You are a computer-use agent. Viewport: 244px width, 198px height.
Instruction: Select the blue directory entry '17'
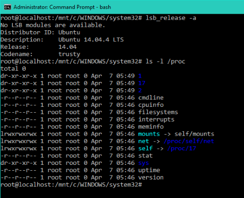[x=142, y=83]
